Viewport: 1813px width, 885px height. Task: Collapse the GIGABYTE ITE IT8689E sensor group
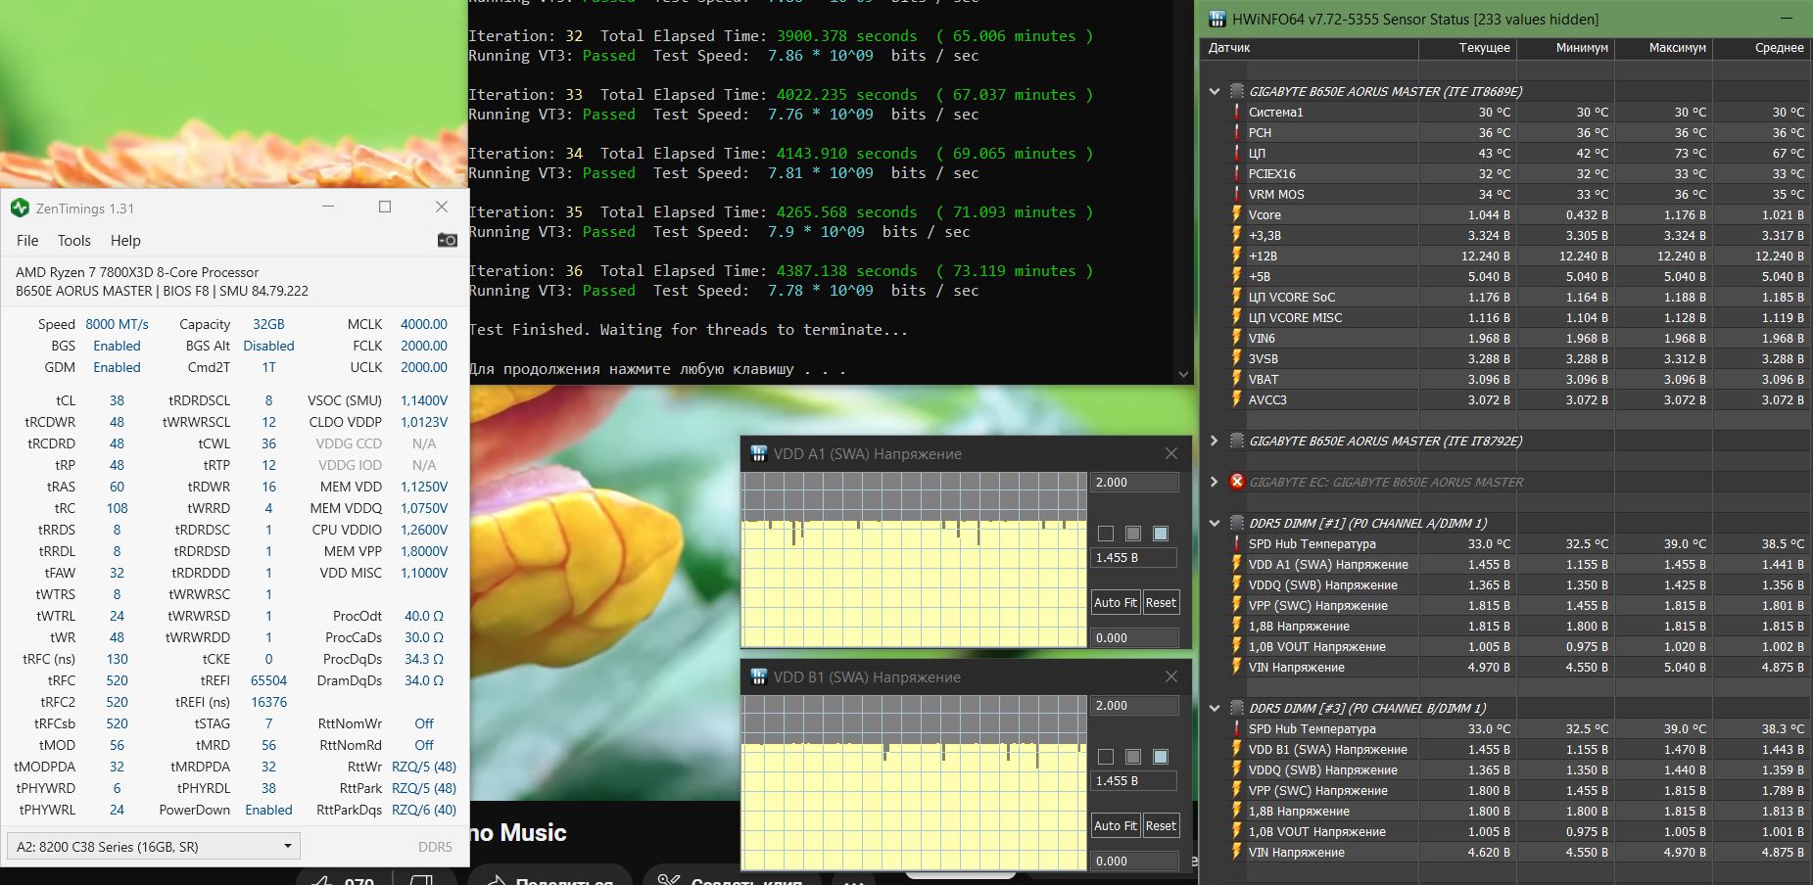[1215, 91]
